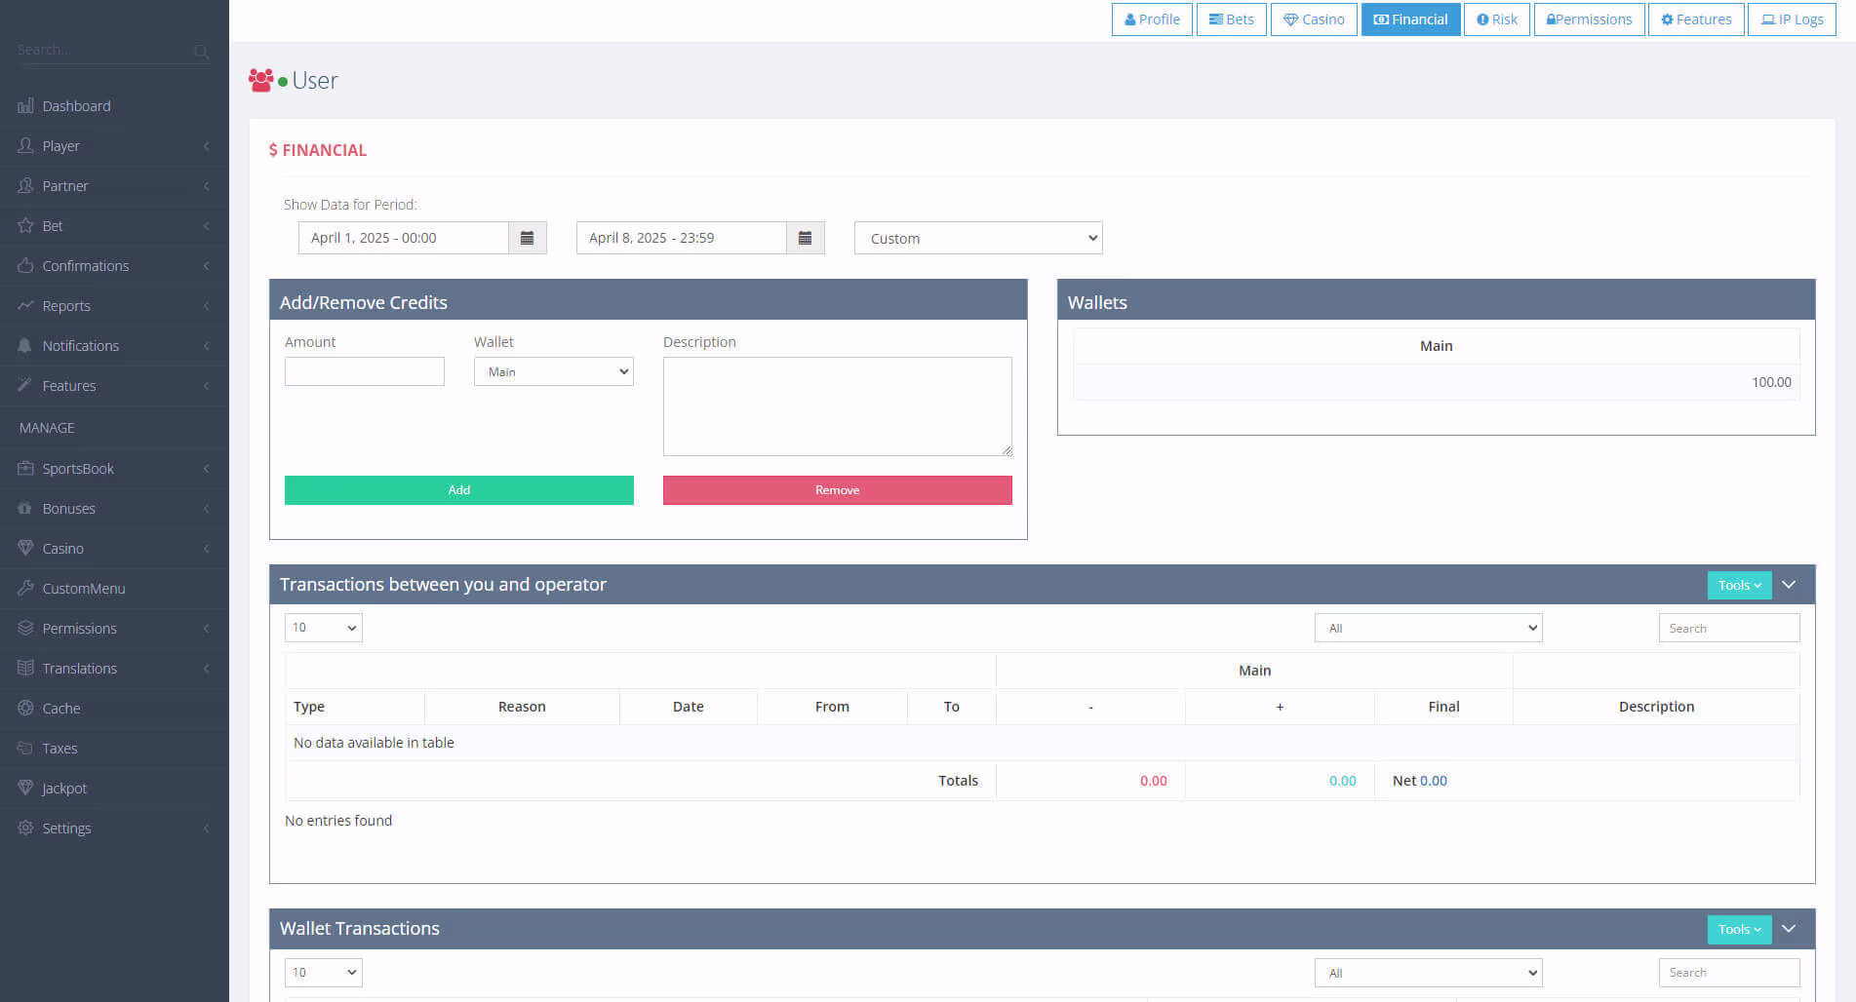Collapse the operator transactions panel chevron

point(1789,585)
